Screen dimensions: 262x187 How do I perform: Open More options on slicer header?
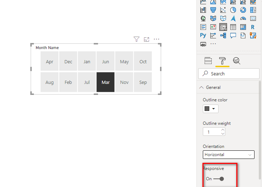[156, 39]
